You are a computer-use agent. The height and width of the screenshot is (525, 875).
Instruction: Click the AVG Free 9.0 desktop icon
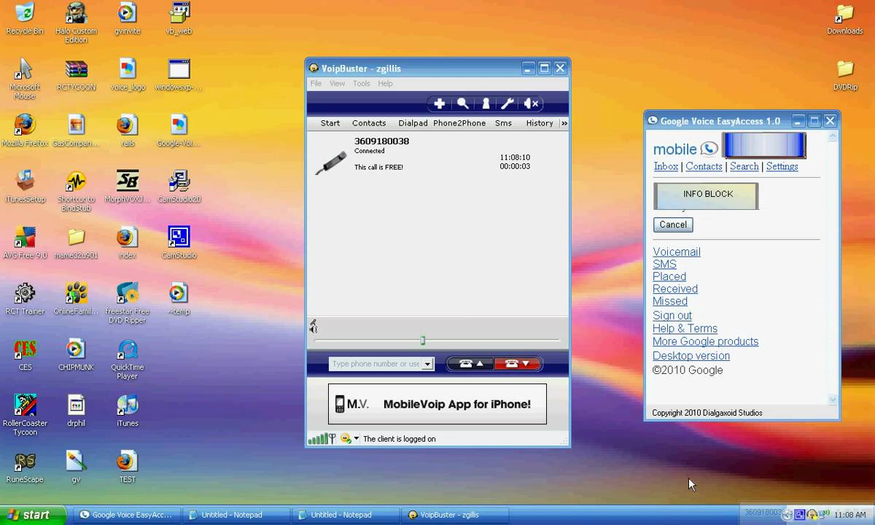tap(25, 243)
